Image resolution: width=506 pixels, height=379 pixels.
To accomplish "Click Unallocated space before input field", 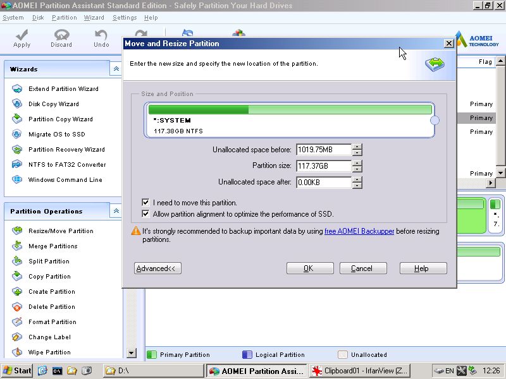I will [x=324, y=150].
